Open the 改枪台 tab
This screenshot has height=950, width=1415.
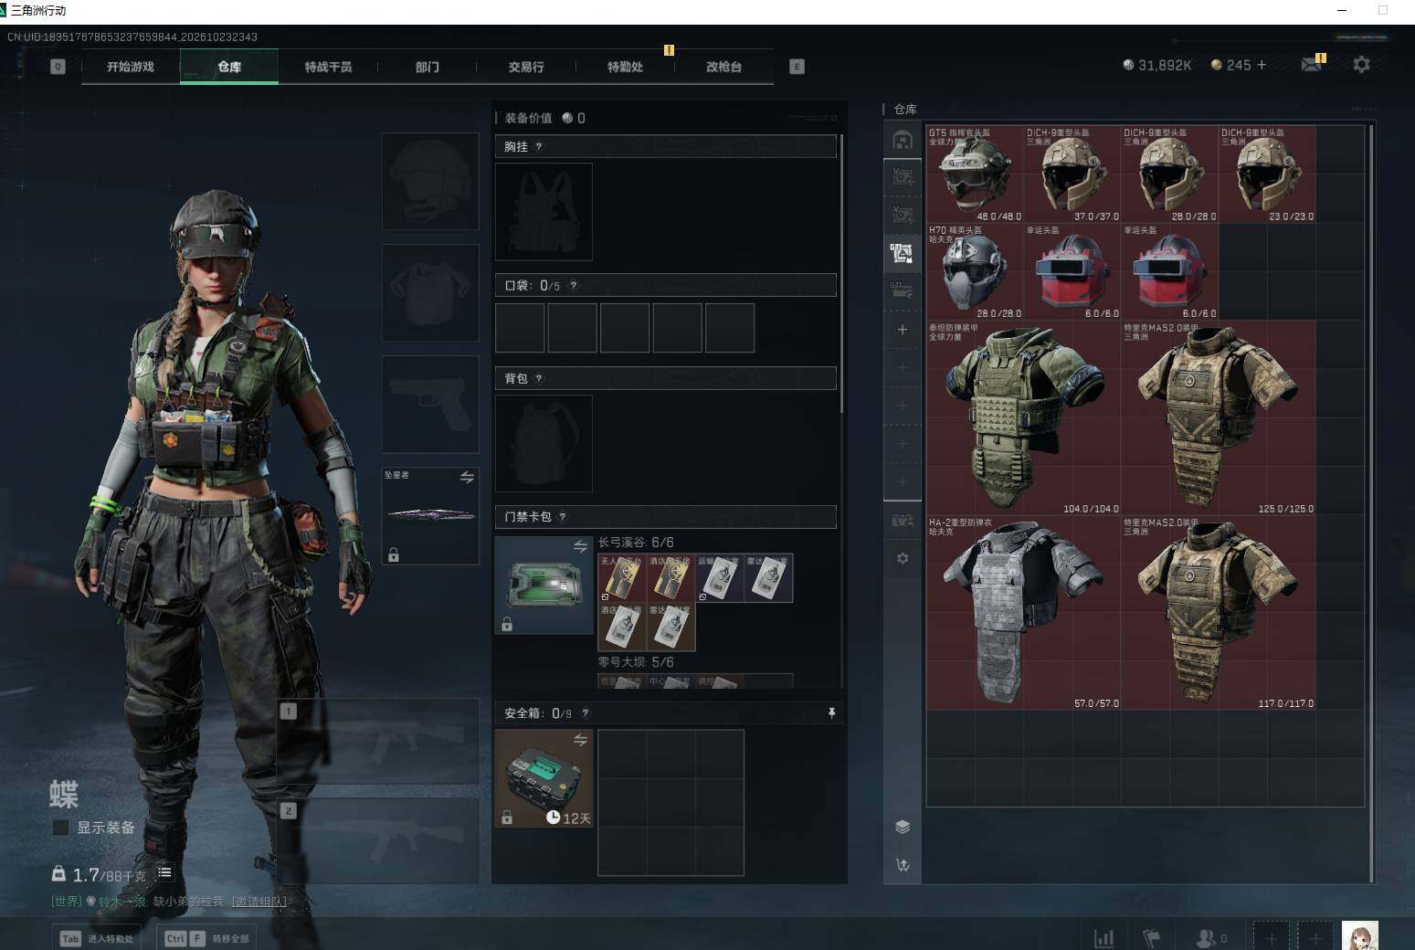point(723,67)
